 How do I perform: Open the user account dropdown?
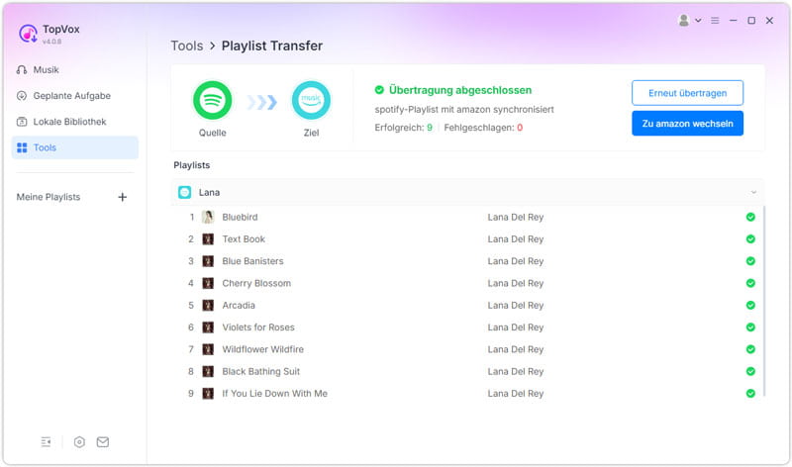point(689,20)
